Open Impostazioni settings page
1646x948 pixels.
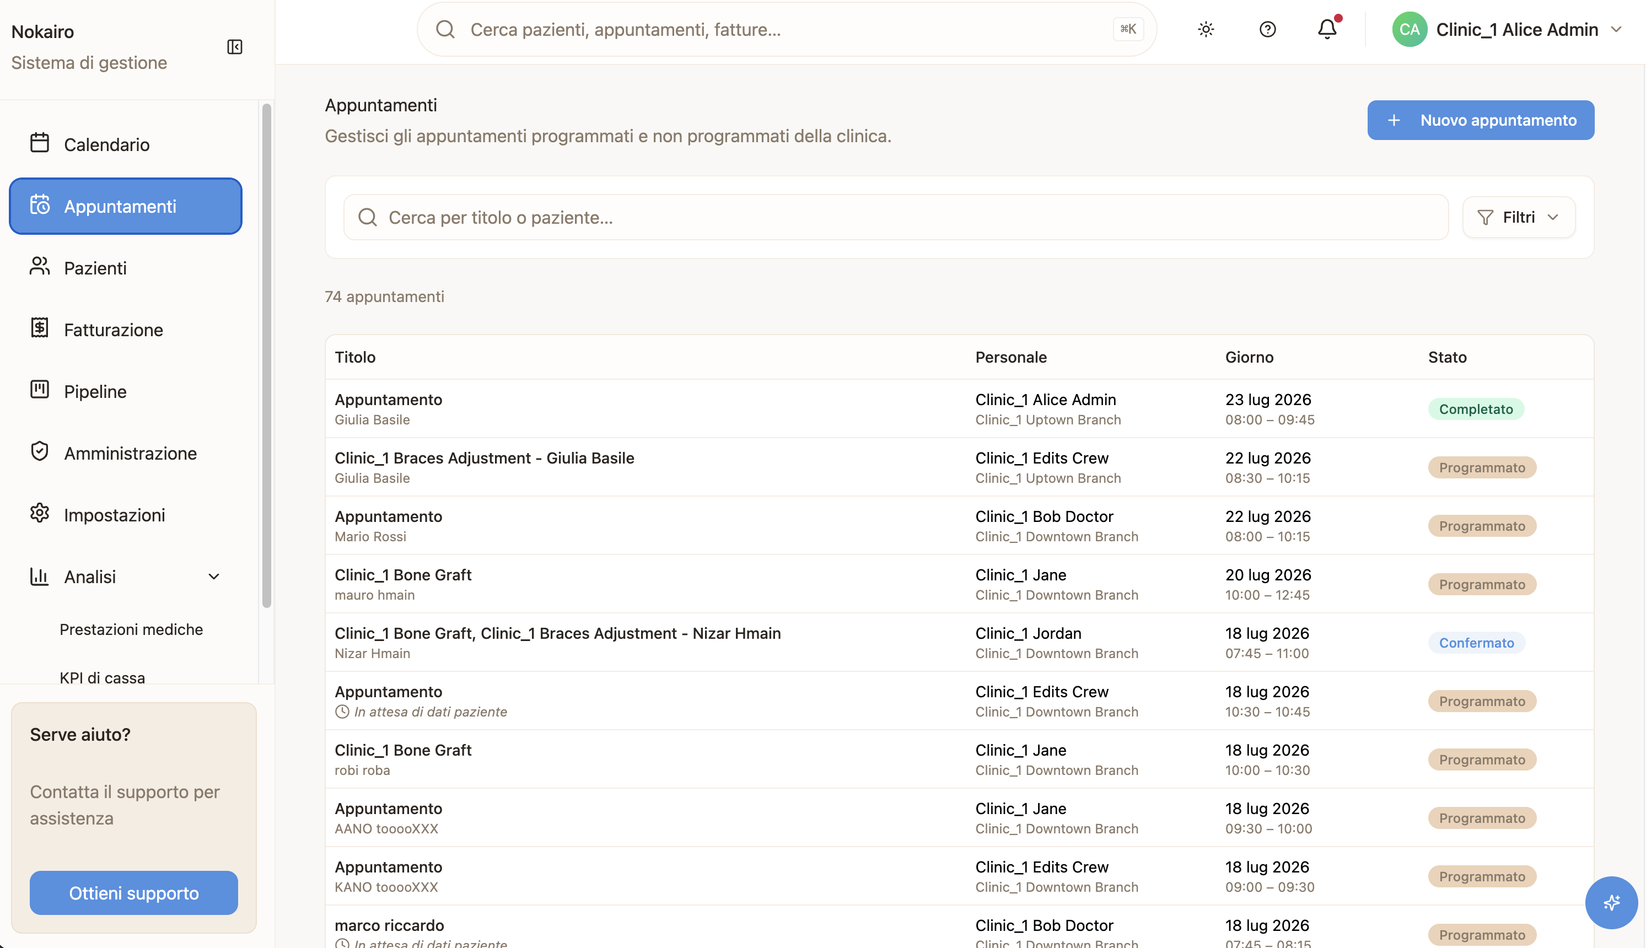126,516
